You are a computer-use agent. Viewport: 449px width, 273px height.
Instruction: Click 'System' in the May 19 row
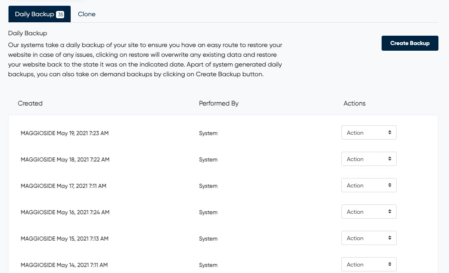tap(208, 133)
